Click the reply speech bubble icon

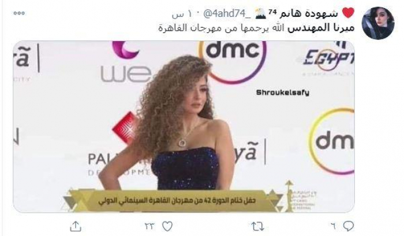pos(348,226)
